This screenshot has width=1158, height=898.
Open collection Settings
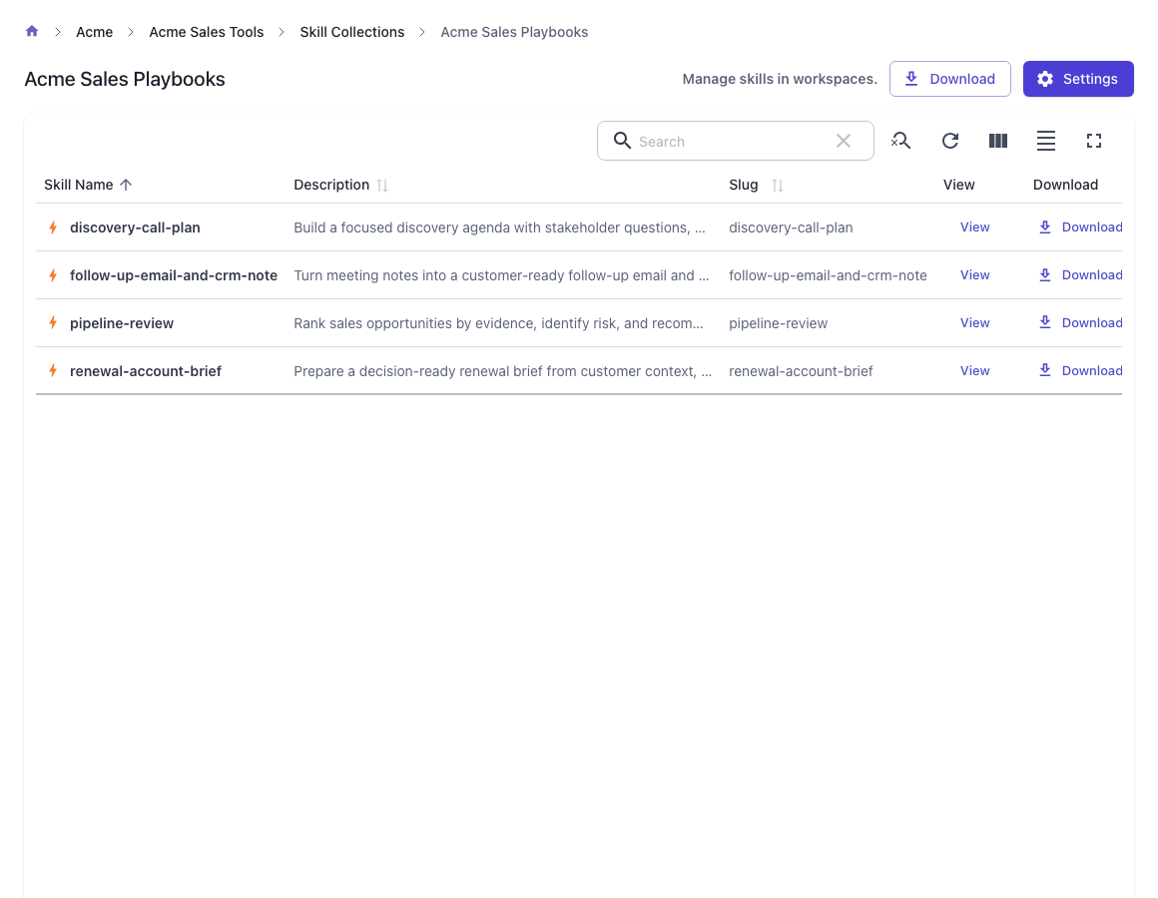(1077, 79)
